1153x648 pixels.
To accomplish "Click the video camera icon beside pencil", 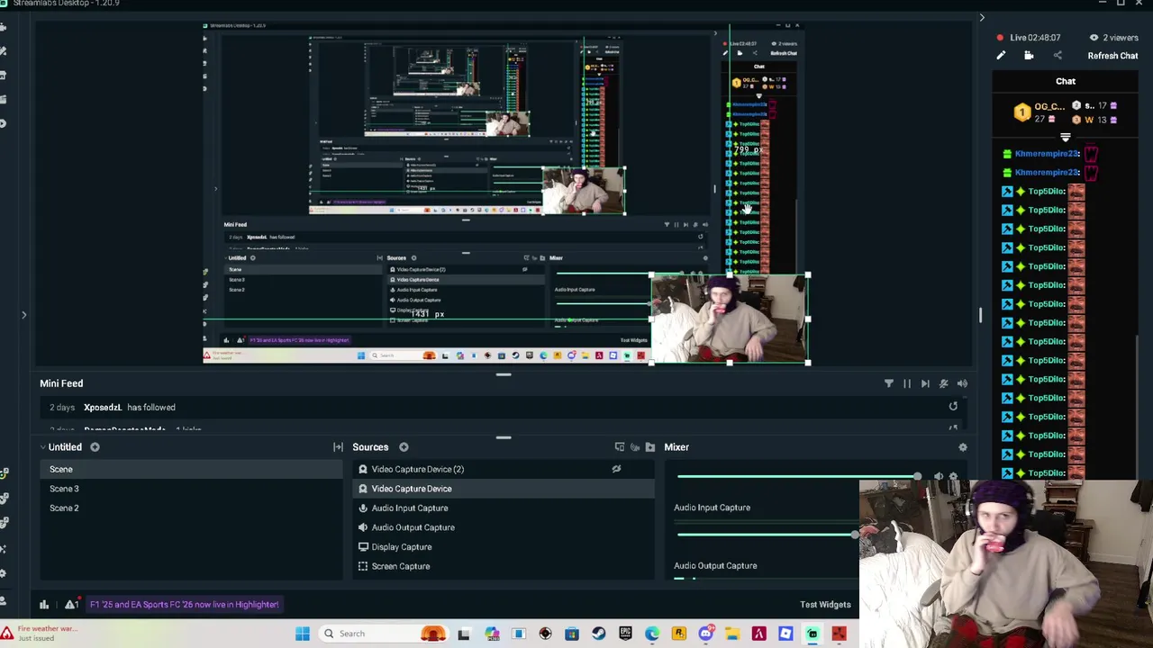I will click(1029, 56).
